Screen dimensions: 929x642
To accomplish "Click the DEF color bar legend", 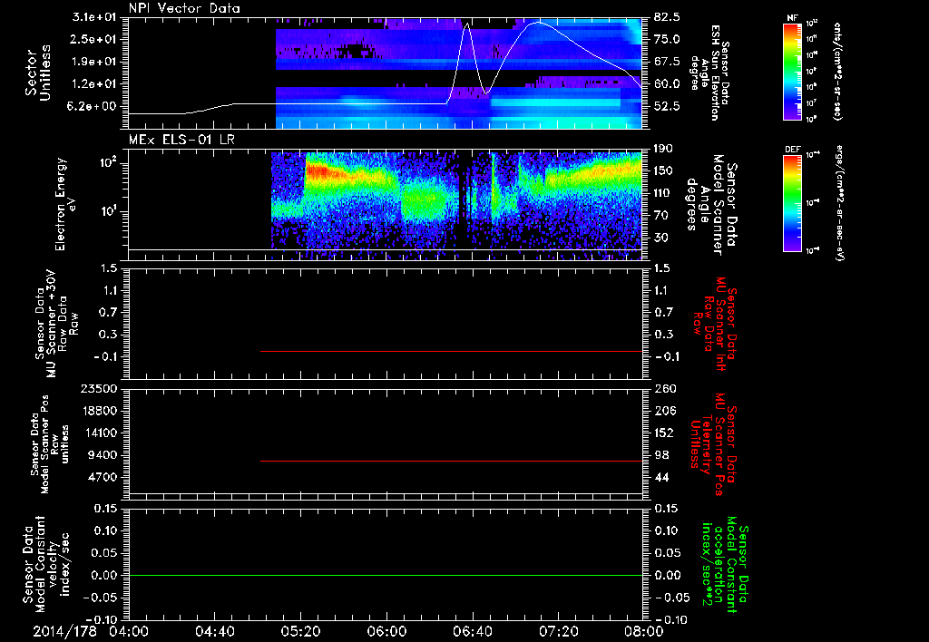I will point(792,203).
